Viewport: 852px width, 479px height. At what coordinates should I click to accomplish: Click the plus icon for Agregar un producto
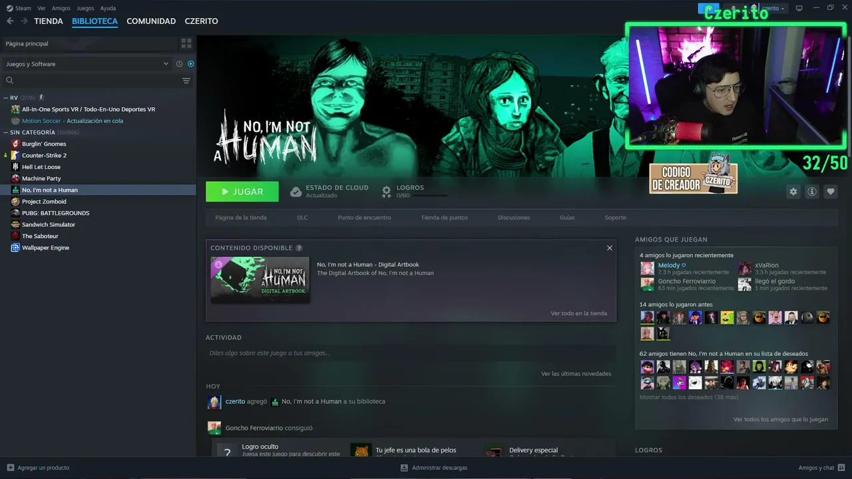tap(10, 468)
